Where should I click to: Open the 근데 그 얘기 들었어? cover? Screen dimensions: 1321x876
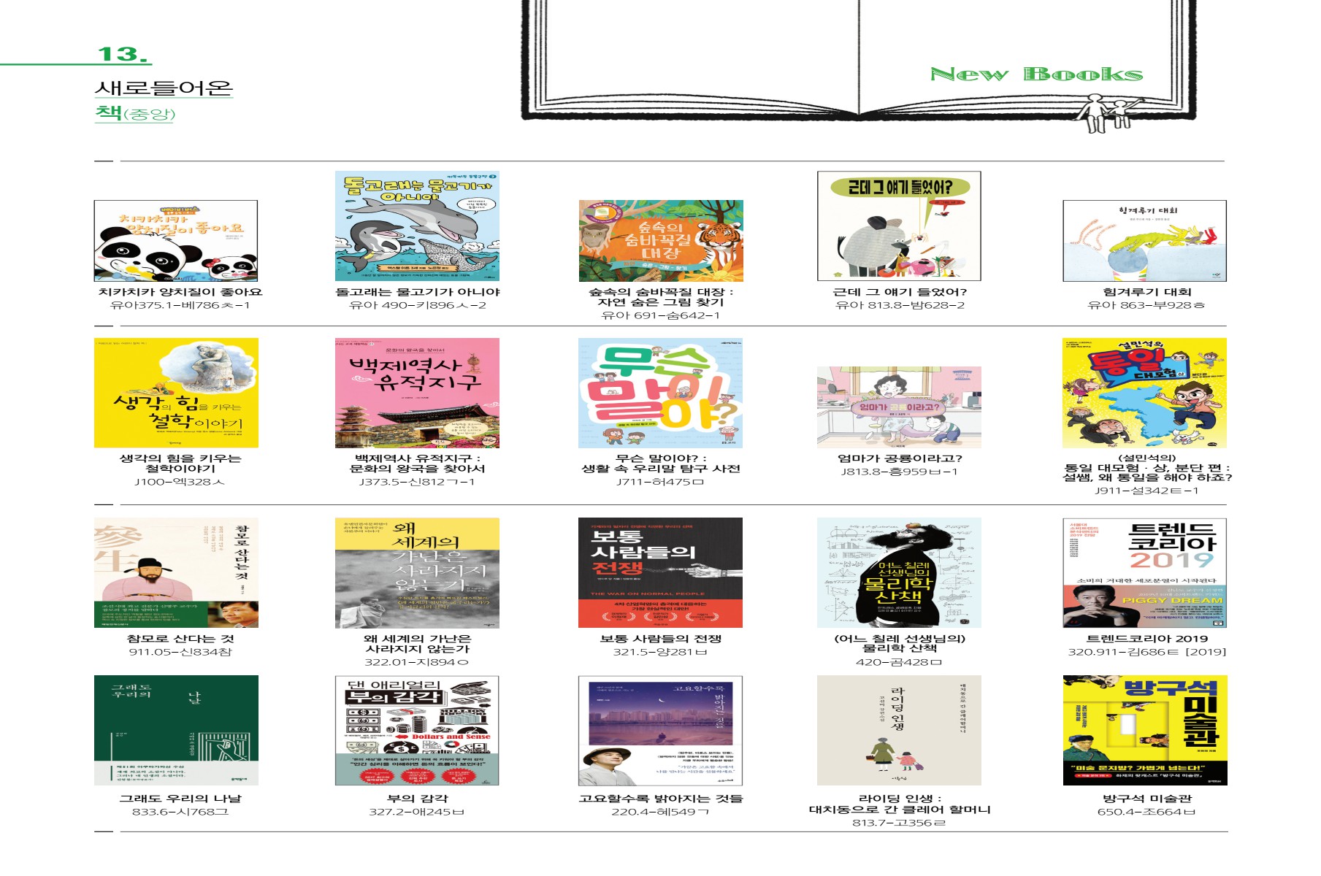coord(899,226)
